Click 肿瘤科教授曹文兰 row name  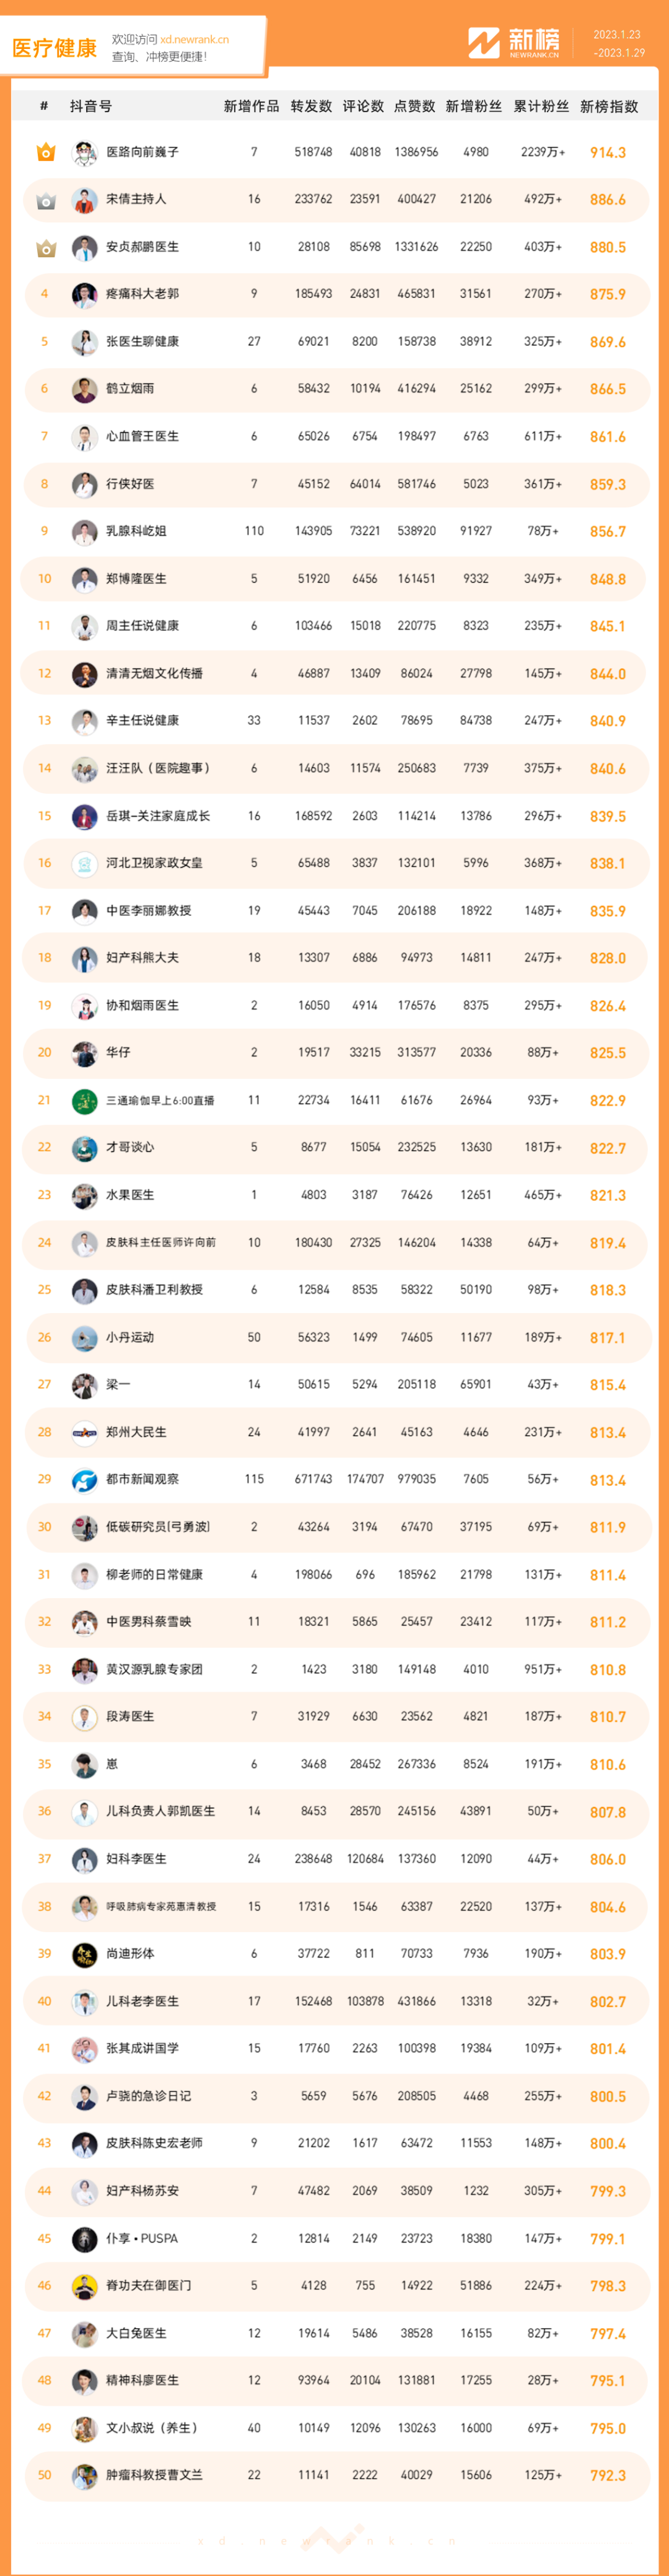[x=155, y=2474]
